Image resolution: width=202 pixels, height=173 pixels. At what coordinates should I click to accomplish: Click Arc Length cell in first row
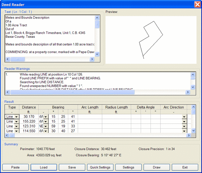[90, 117]
